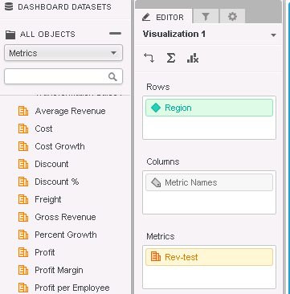Select the Discount metric name
Image resolution: width=290 pixels, height=294 pixels.
pos(51,164)
